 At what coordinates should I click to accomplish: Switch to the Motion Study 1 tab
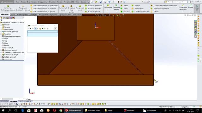coord(25,101)
